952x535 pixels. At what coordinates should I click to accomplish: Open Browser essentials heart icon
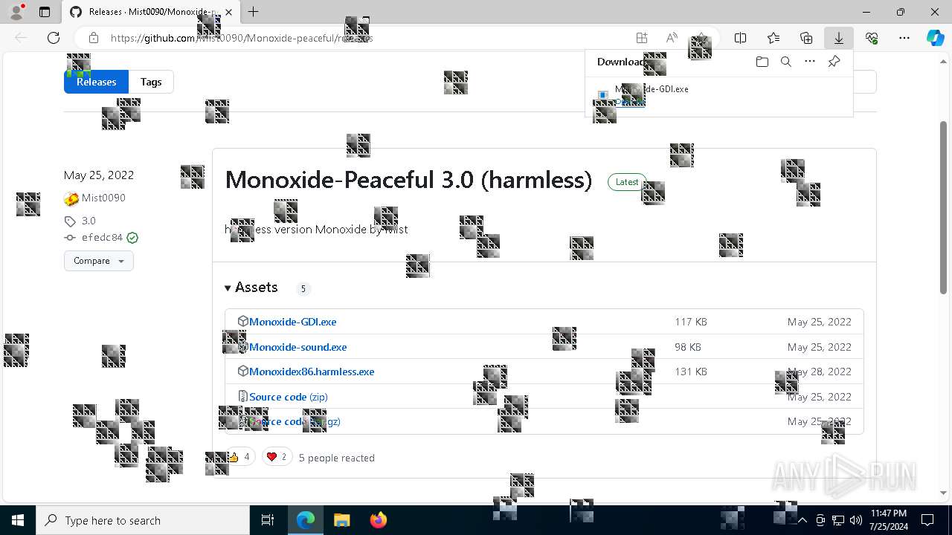coord(872,38)
